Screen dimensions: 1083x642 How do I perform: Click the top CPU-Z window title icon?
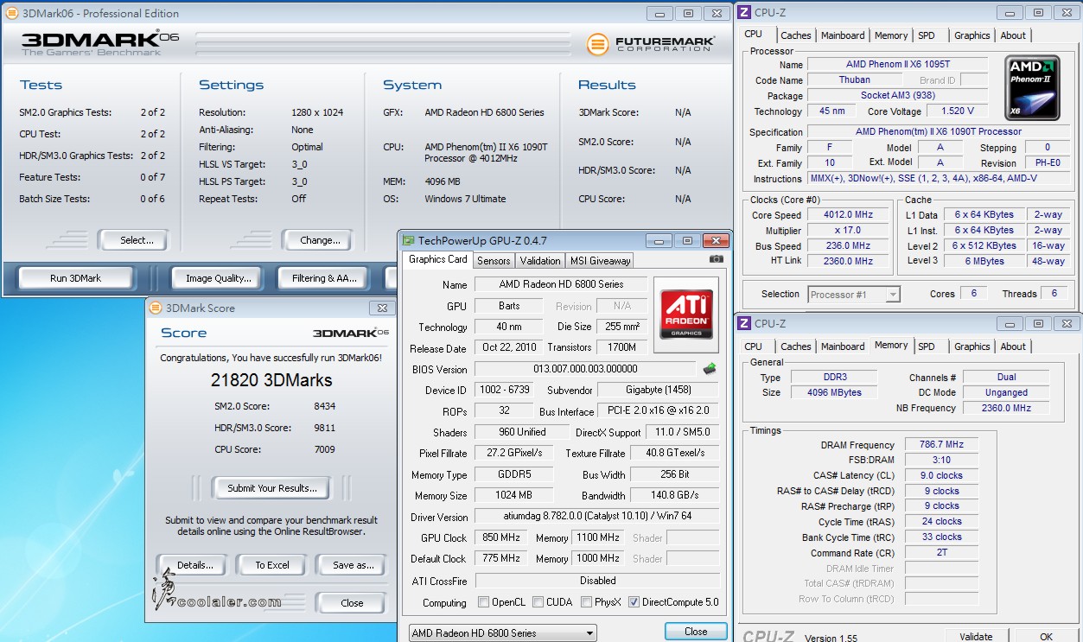point(743,12)
